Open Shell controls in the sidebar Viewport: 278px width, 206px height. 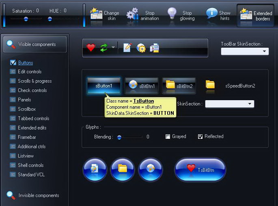pyautogui.click(x=31, y=165)
